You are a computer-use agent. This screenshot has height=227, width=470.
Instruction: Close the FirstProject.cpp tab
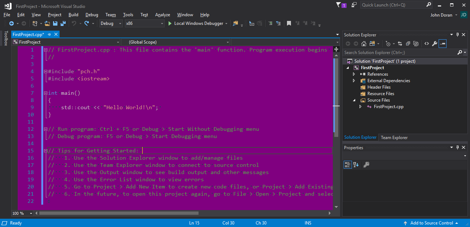click(x=56, y=35)
